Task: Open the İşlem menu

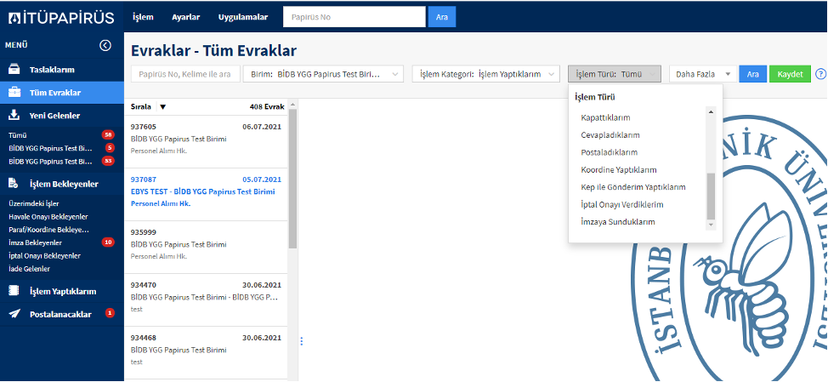Action: pyautogui.click(x=143, y=17)
